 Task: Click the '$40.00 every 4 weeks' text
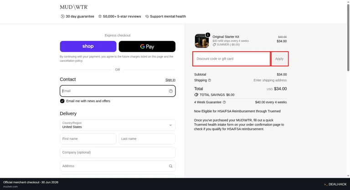pos(271,102)
